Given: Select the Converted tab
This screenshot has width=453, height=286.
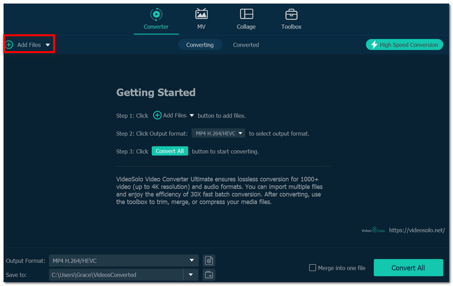Looking at the screenshot, I should pyautogui.click(x=246, y=45).
